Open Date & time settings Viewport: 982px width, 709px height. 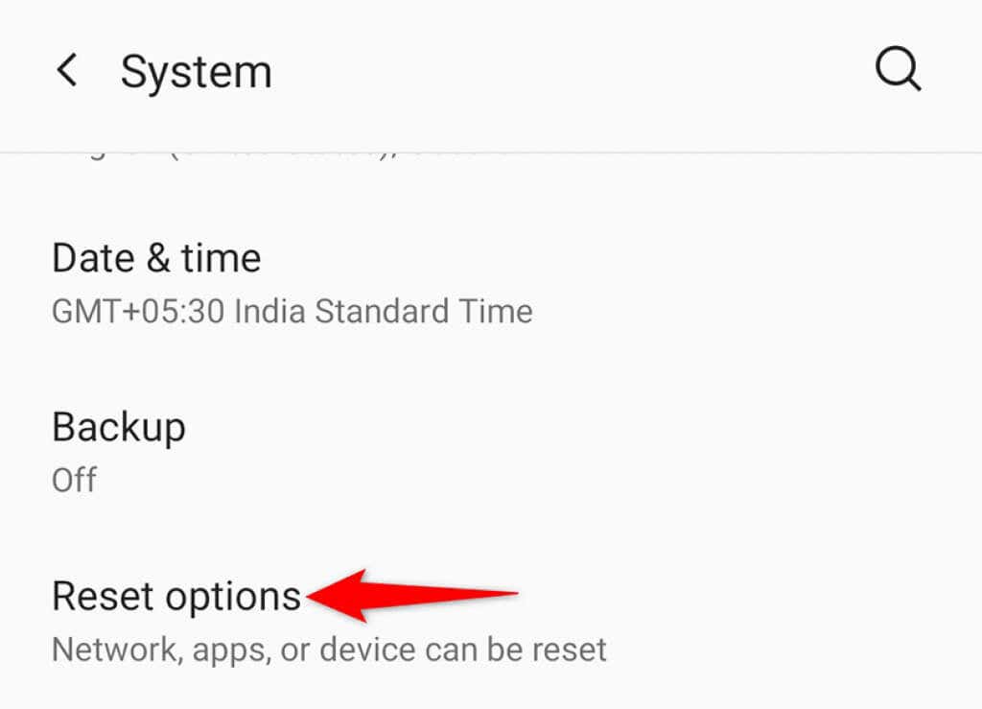pos(491,283)
